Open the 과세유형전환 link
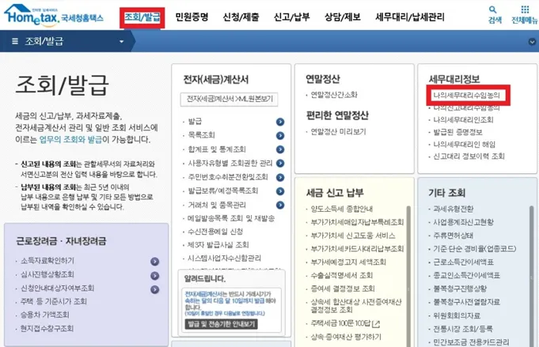539x347 pixels. [453, 209]
